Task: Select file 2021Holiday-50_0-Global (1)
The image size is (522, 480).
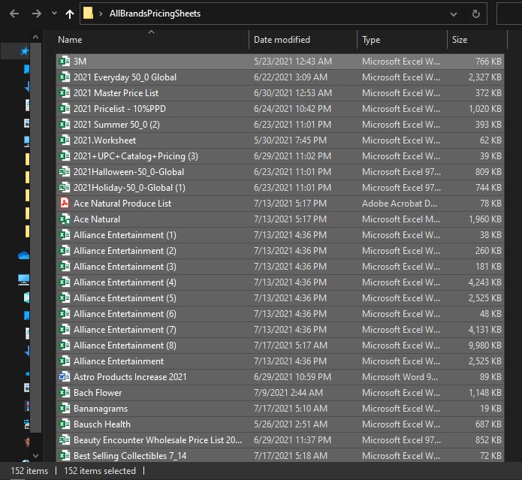Action: 280,188
